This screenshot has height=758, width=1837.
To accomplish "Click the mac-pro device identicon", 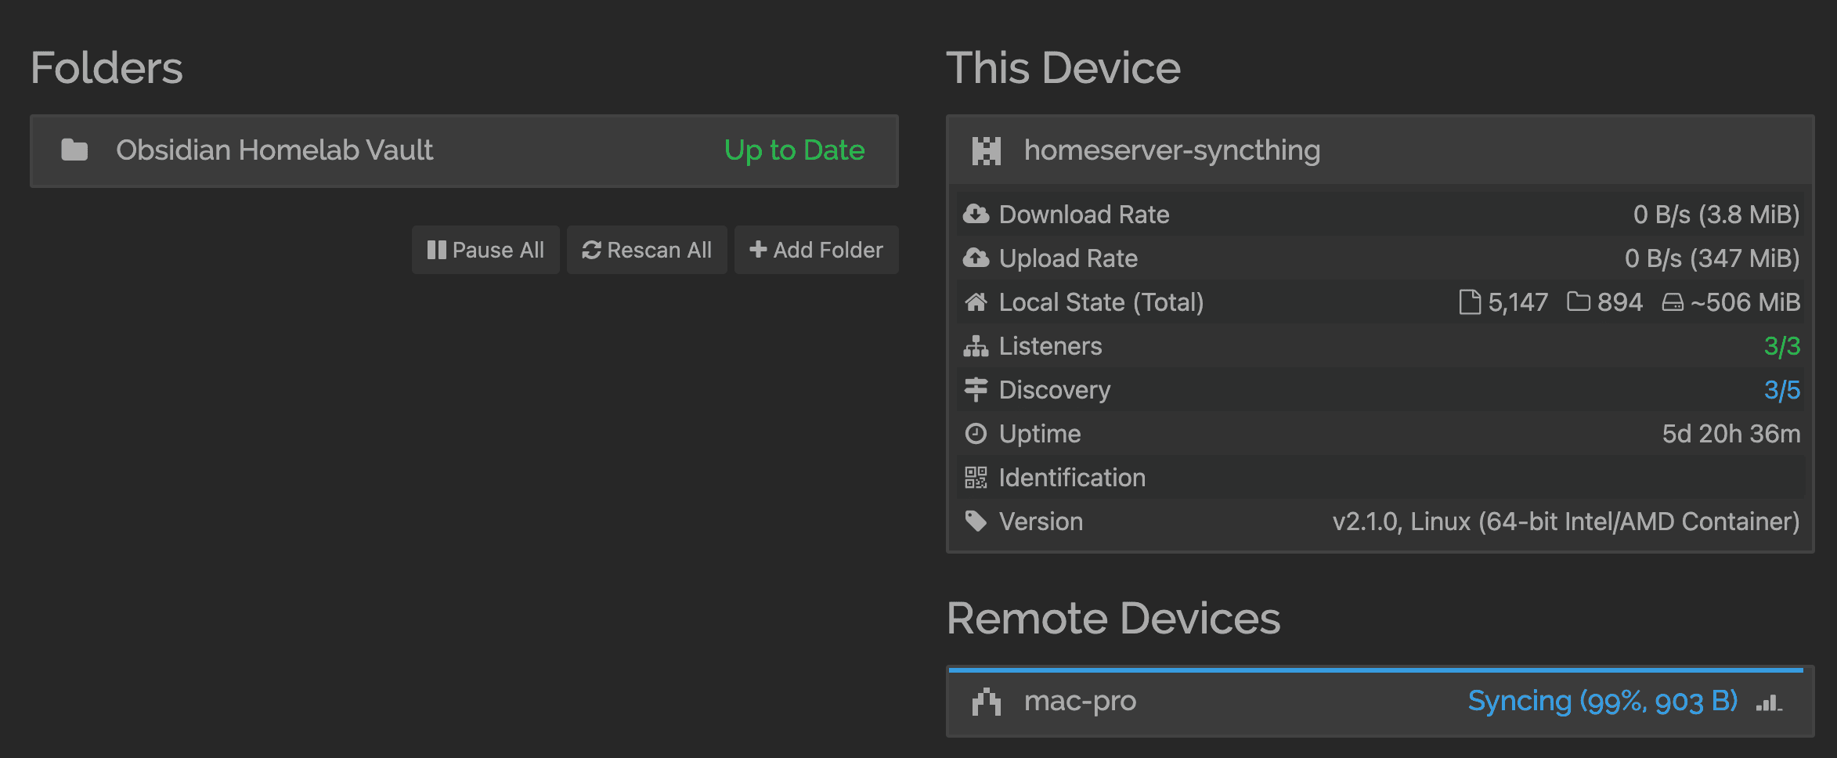I will pyautogui.click(x=987, y=702).
